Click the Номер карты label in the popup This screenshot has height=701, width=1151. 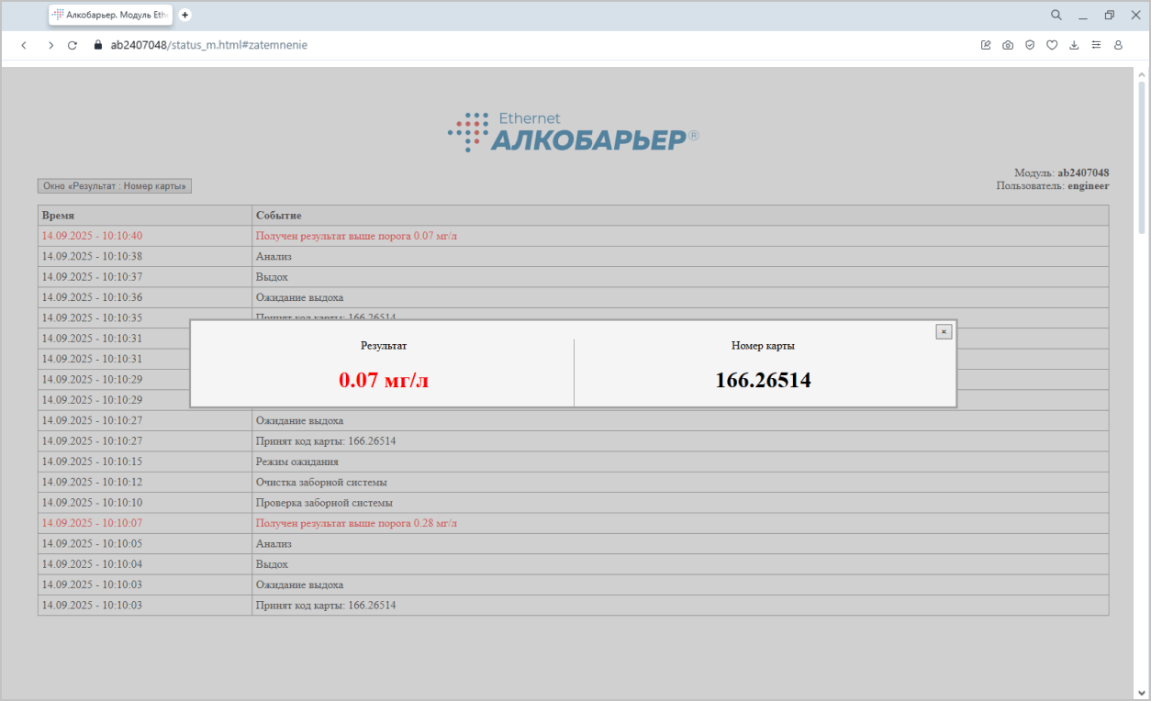click(763, 346)
